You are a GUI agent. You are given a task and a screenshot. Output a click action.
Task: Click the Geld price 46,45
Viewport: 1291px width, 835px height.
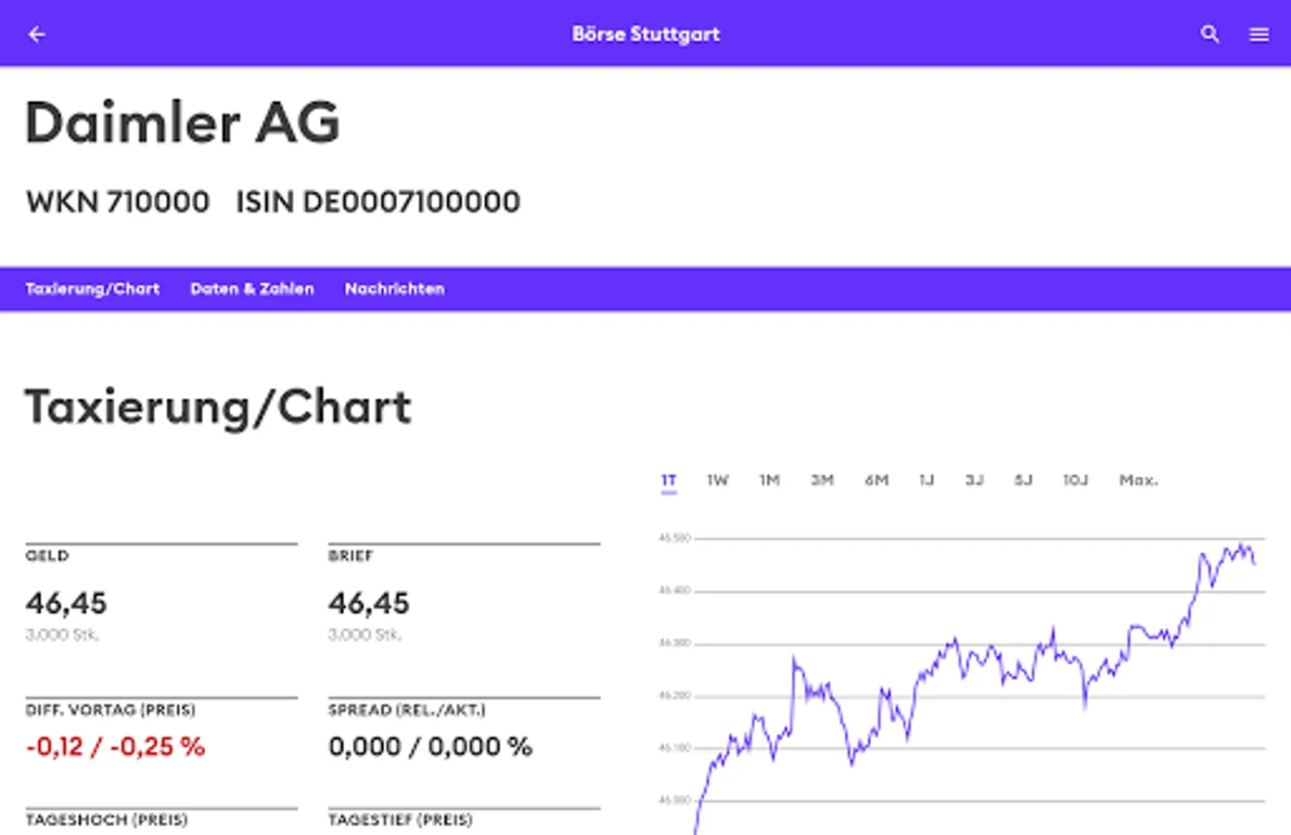click(x=66, y=603)
